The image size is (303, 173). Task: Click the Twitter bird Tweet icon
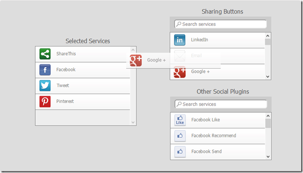[45, 86]
